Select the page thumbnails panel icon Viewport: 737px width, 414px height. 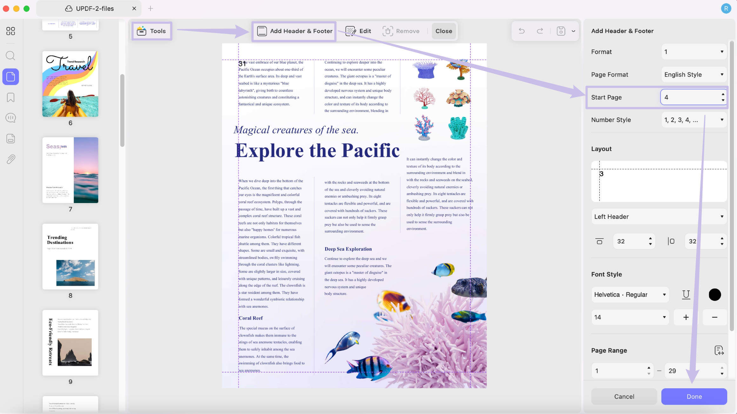(10, 77)
